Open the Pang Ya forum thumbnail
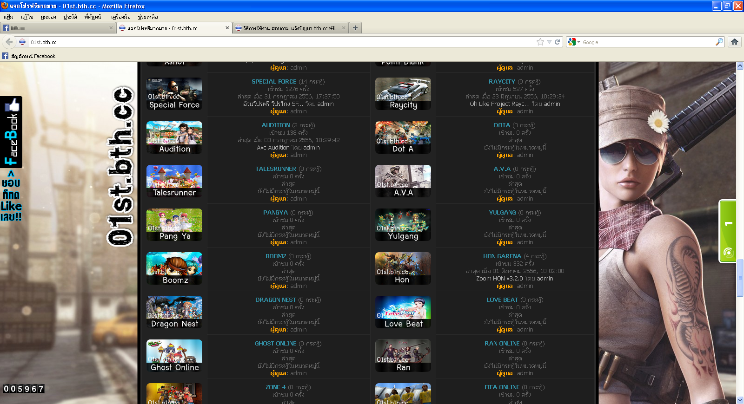 pos(174,225)
